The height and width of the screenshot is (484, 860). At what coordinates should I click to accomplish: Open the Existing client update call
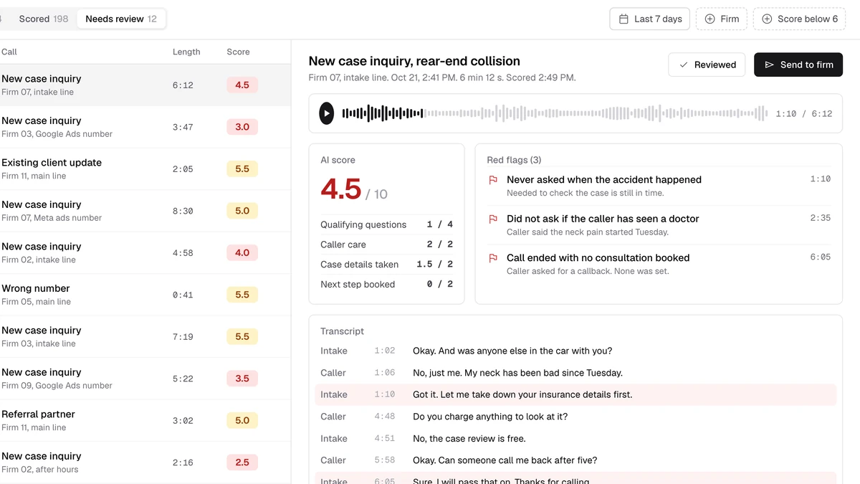(x=145, y=169)
